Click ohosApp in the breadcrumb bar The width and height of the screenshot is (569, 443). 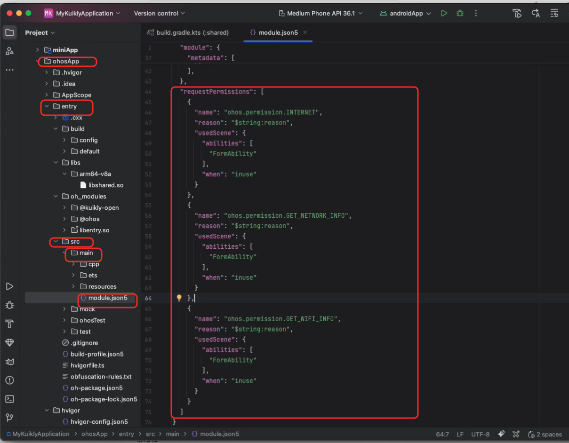95,434
